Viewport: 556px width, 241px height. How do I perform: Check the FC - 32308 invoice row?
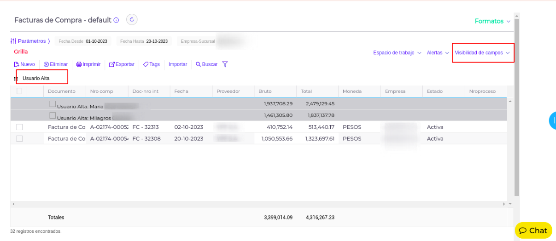19,138
